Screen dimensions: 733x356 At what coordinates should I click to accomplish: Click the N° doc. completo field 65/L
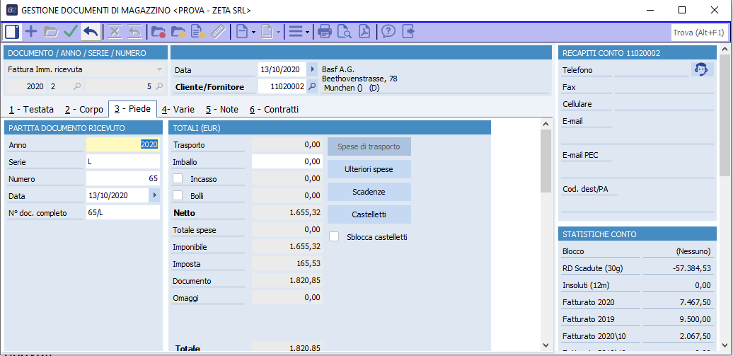coord(123,213)
